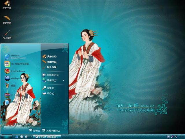
Task: Click the language bar tray icon
Action: click(168, 137)
